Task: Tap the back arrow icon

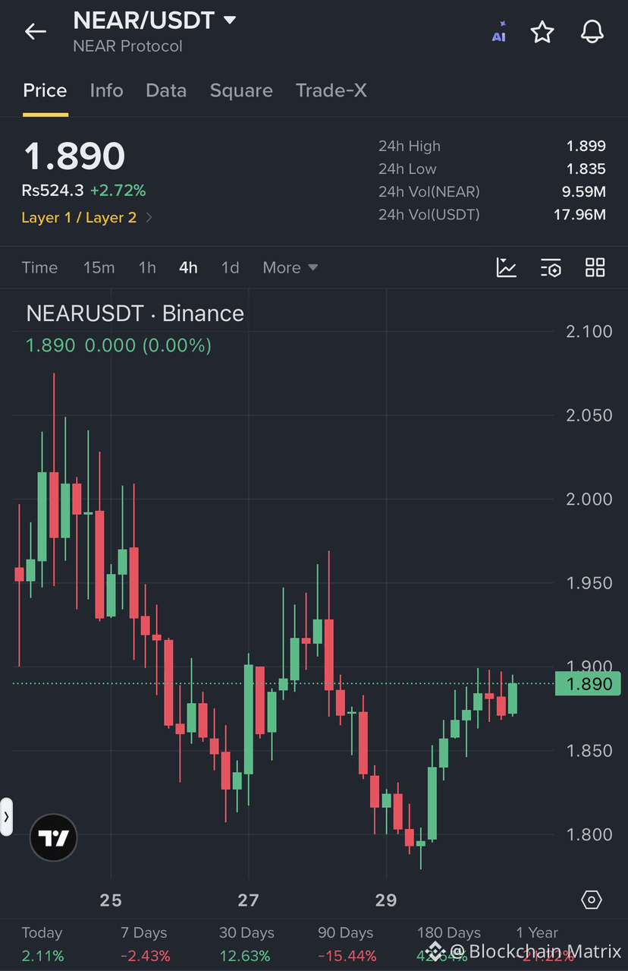Action: coord(35,32)
